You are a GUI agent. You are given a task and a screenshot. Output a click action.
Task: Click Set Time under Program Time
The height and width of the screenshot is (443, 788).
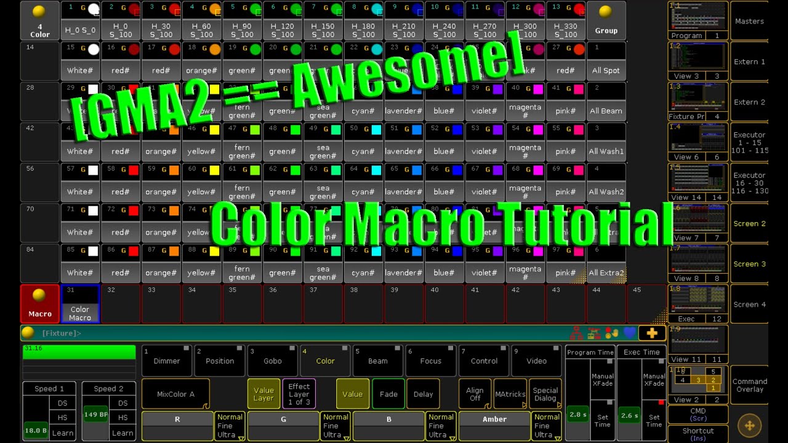(x=602, y=420)
